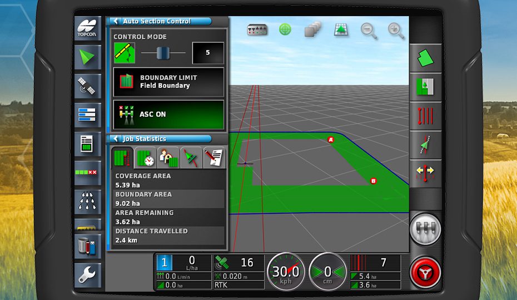Collapse the Job Statistics panel arrow
This screenshot has height=300, width=517.
point(116,139)
